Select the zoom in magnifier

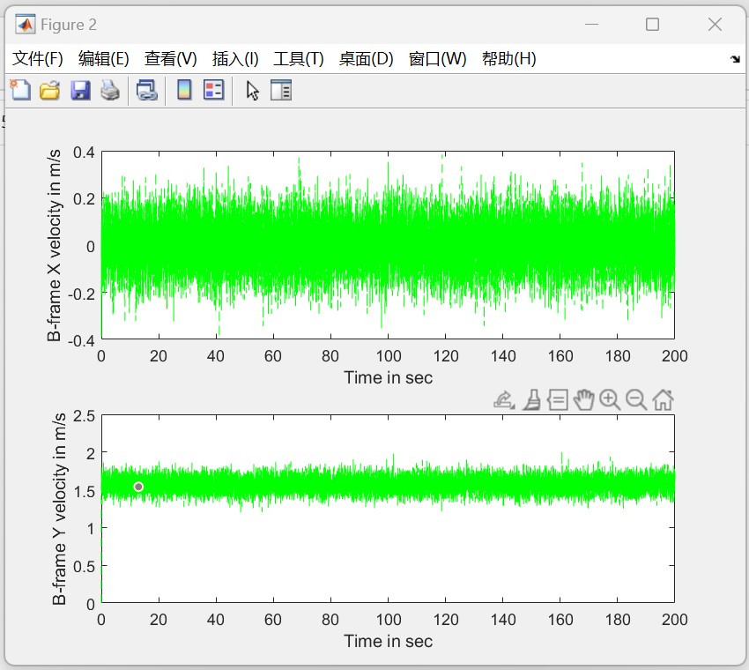click(x=610, y=400)
